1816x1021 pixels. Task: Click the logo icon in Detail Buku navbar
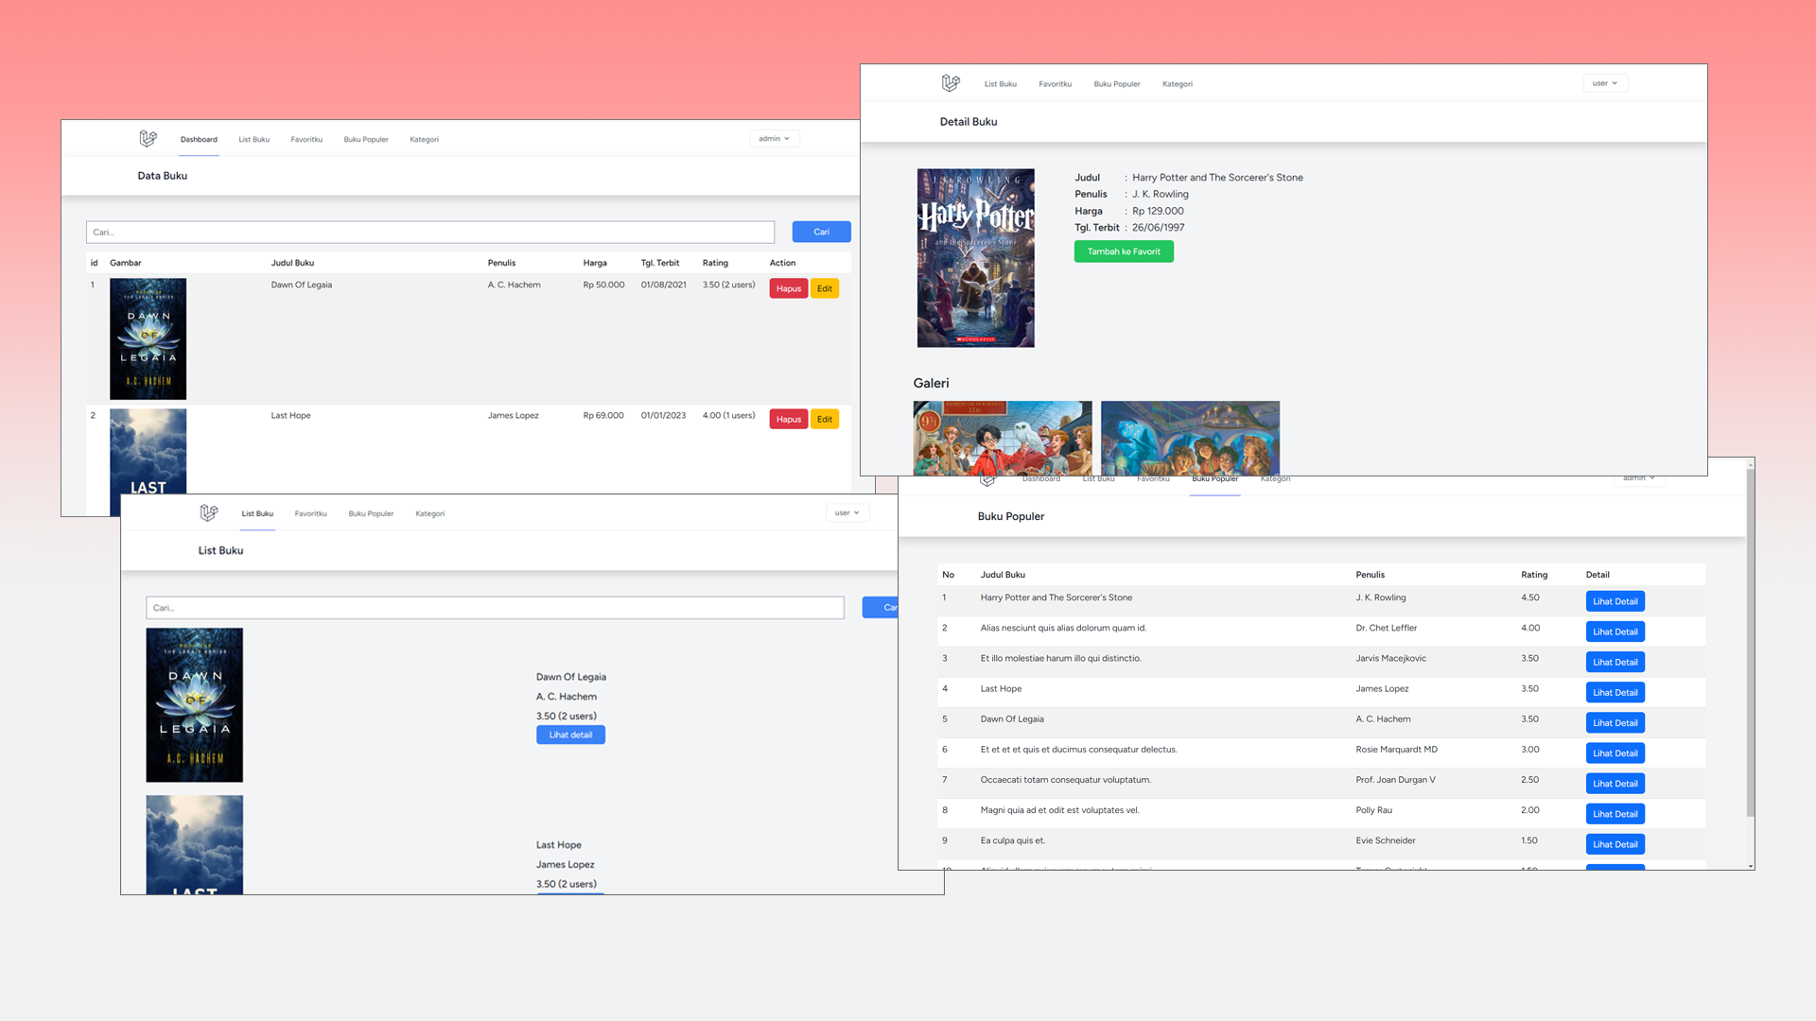pos(951,83)
